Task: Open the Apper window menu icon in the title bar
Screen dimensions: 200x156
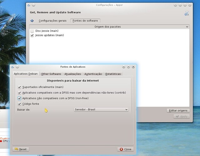Action: pyautogui.click(x=29, y=5)
